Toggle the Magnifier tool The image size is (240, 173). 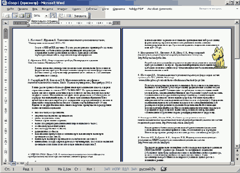point(15,16)
